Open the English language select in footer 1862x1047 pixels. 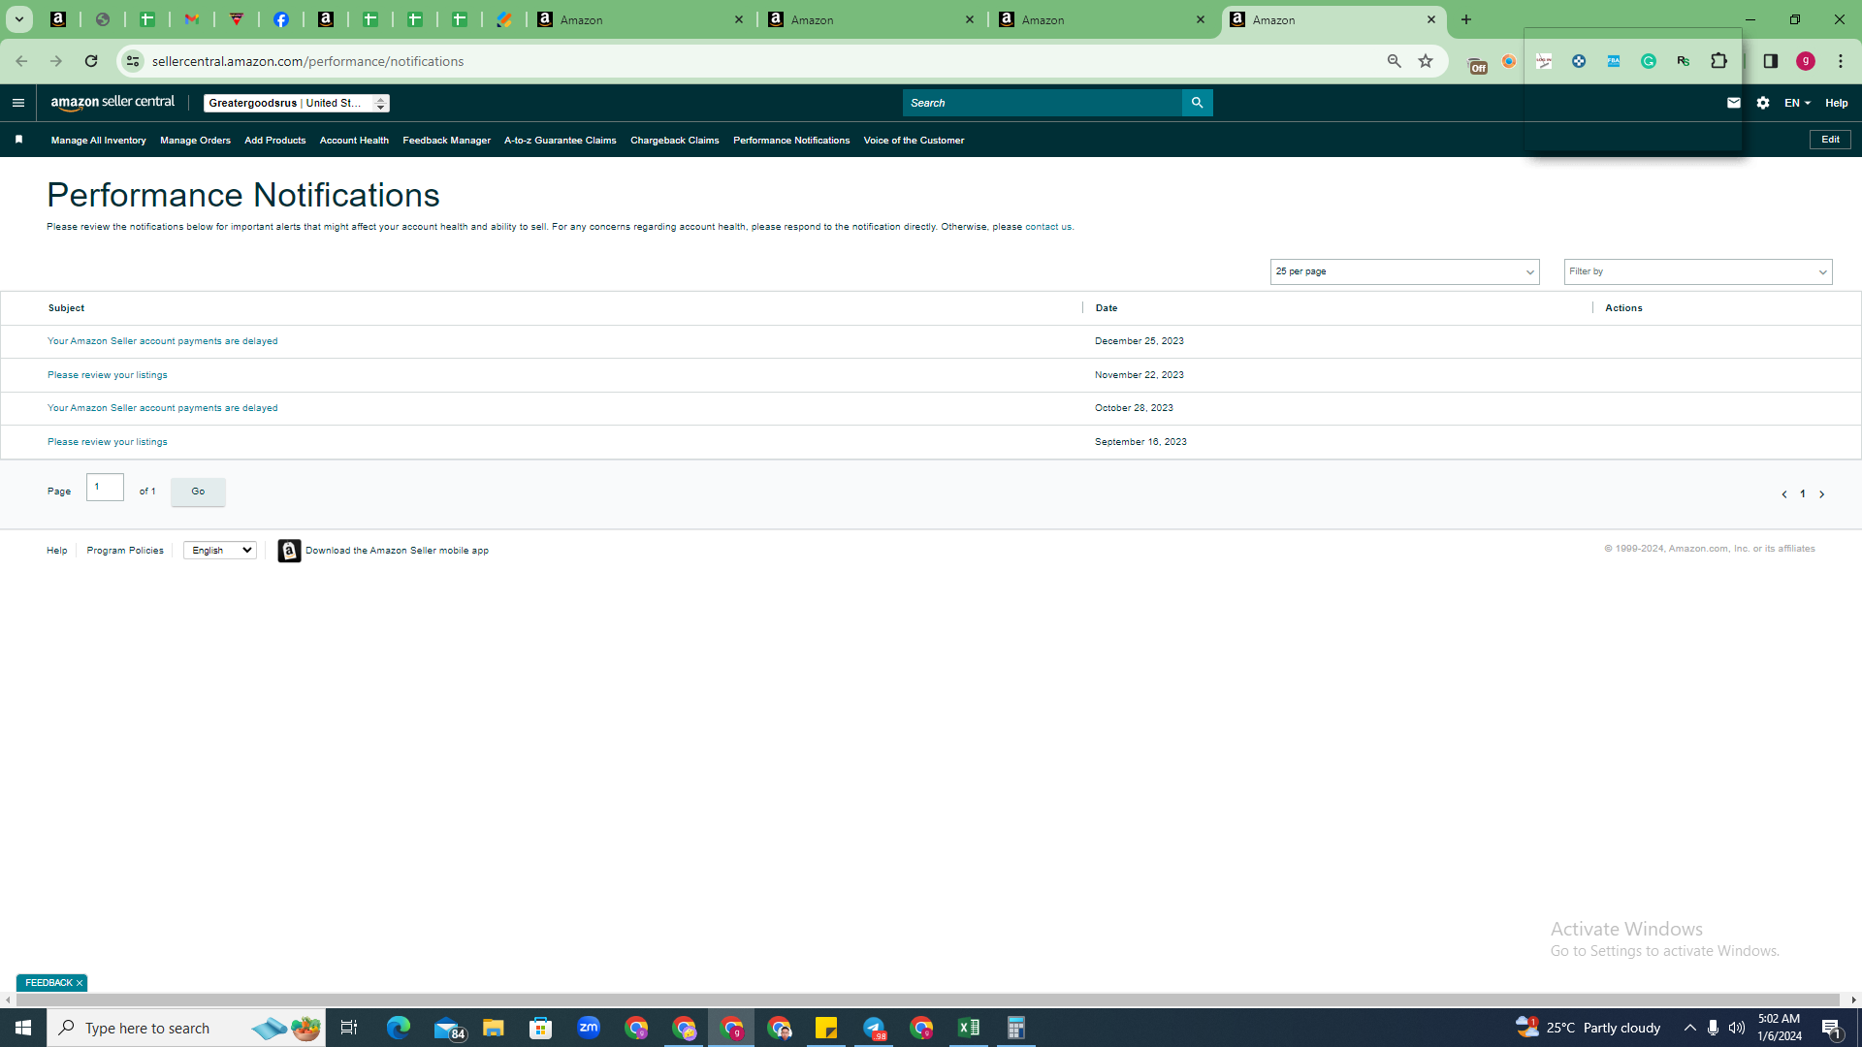(x=220, y=551)
